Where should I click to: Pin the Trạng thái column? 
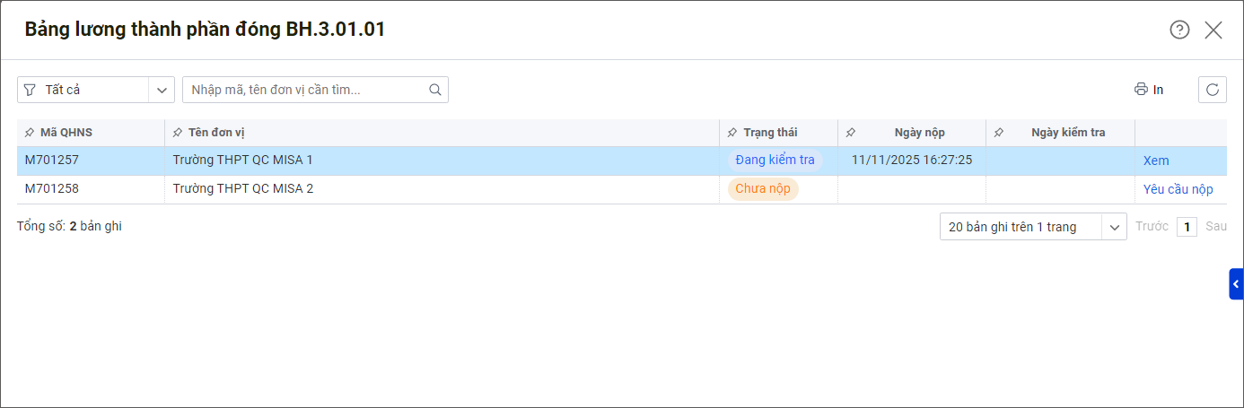coord(732,133)
